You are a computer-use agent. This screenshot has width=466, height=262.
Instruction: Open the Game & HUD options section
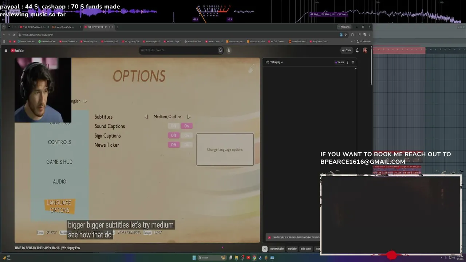(59, 162)
